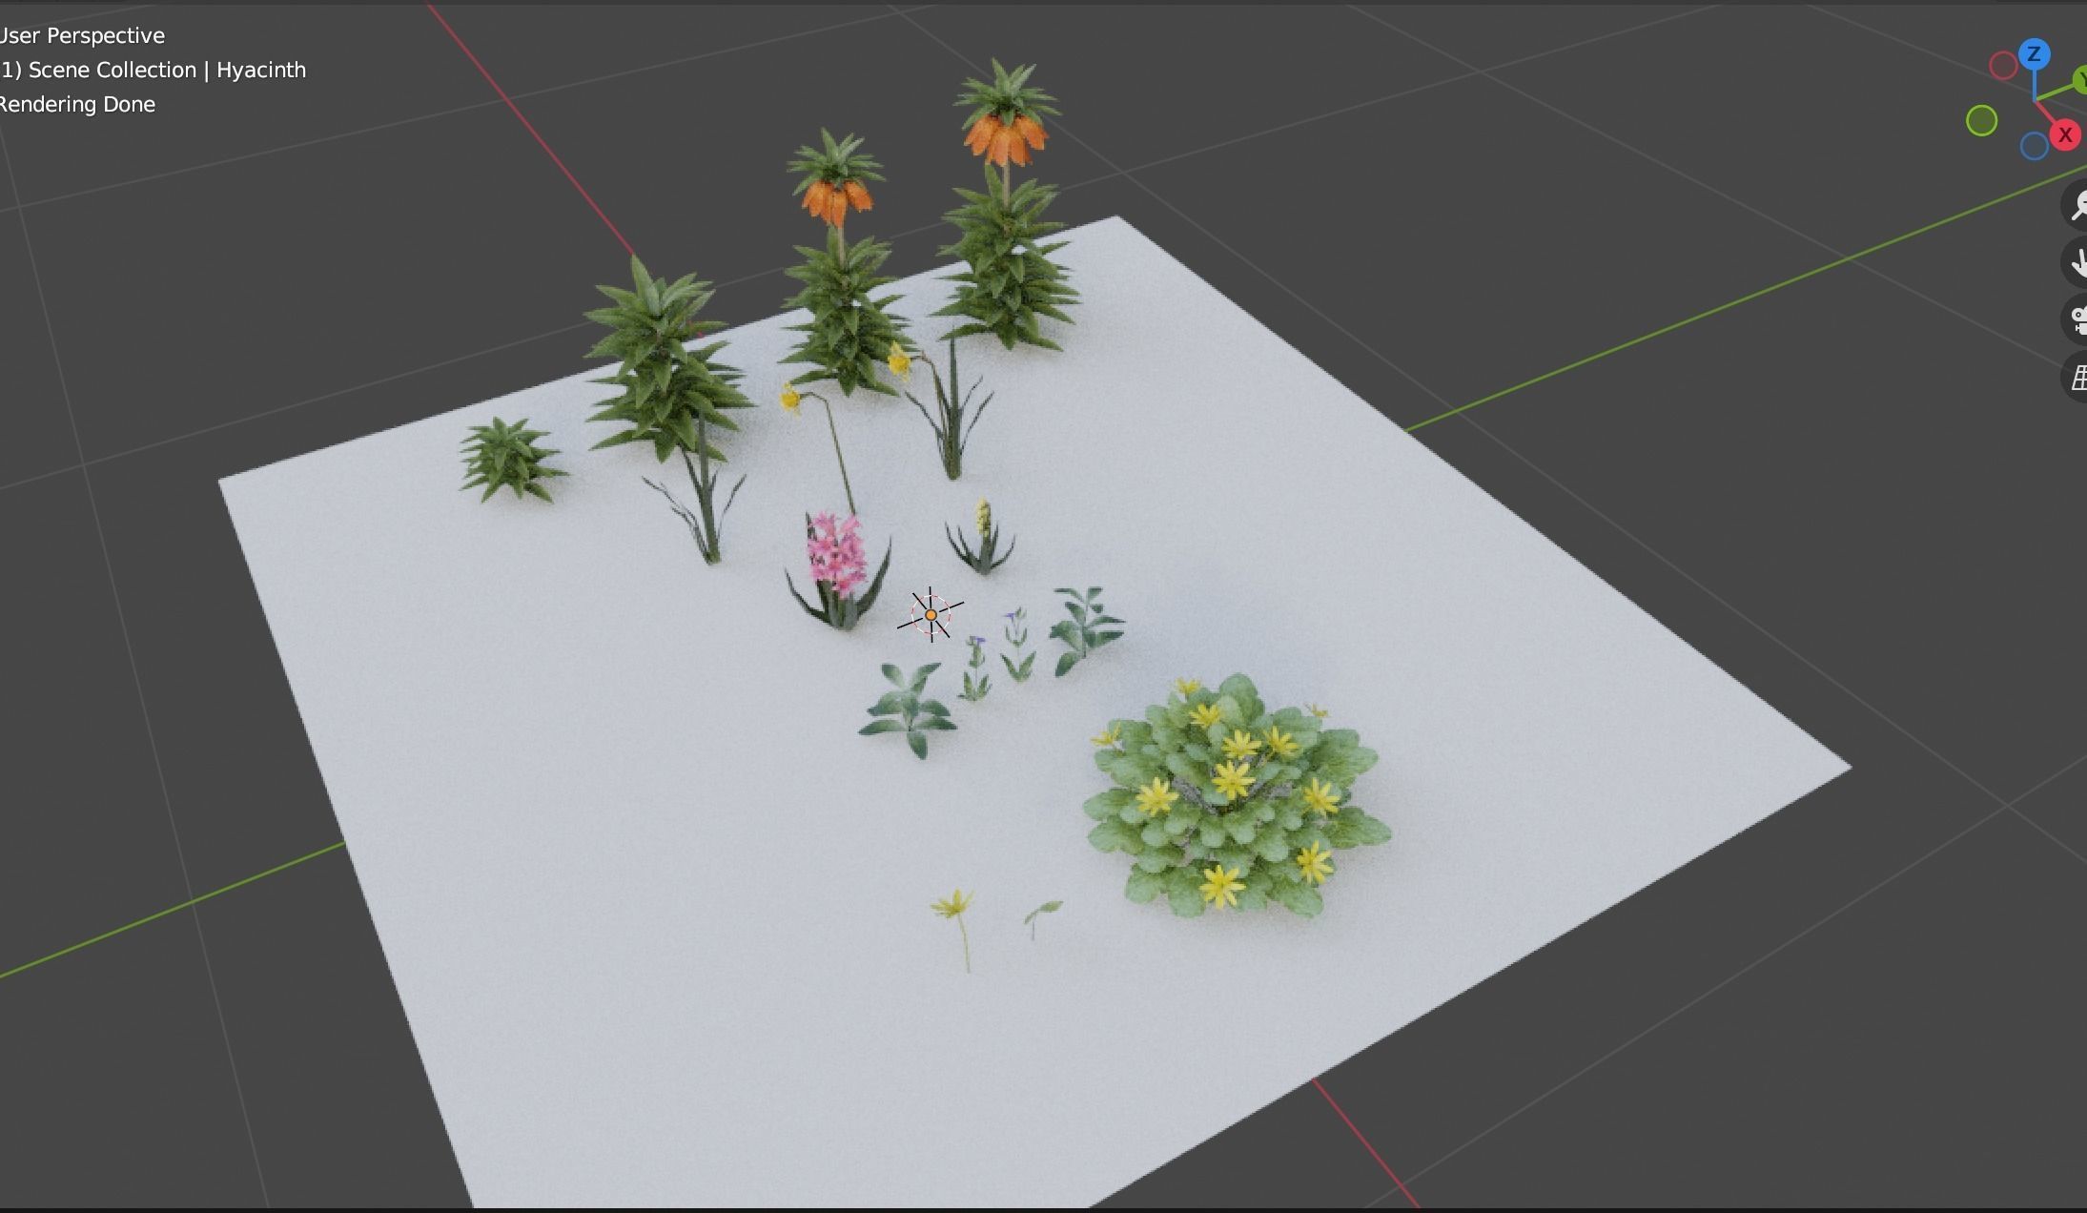Click the negative X axis gizmo circle
The image size is (2087, 1213).
[x=2003, y=66]
